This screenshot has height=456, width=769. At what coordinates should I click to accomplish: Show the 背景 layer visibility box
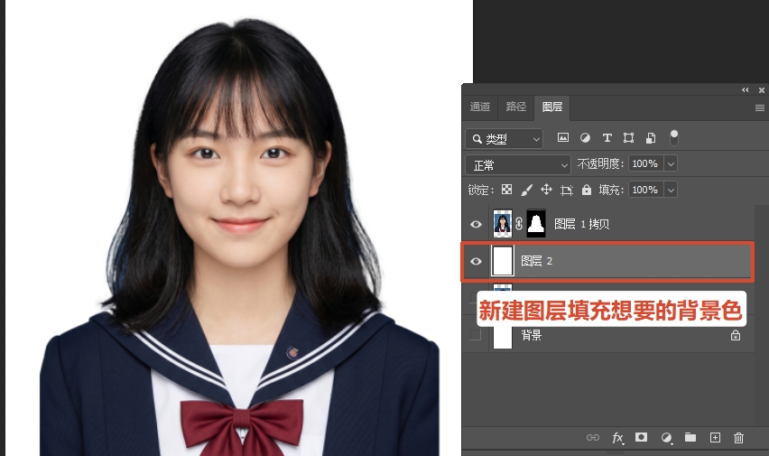click(476, 335)
